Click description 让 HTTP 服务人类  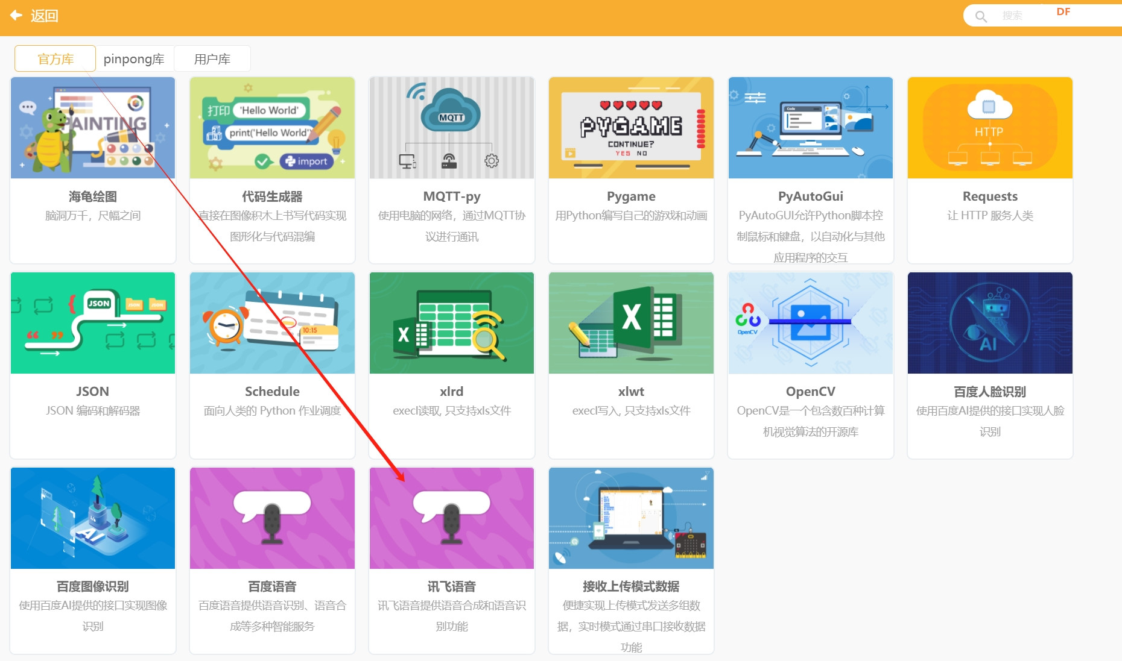click(x=990, y=216)
